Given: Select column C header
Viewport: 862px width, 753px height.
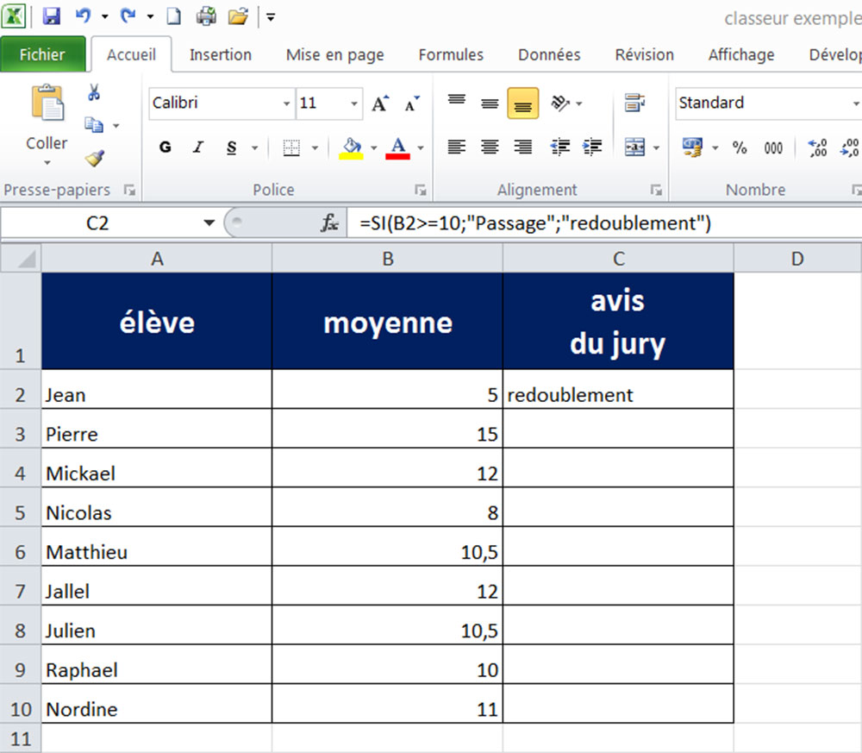Looking at the screenshot, I should 618,259.
